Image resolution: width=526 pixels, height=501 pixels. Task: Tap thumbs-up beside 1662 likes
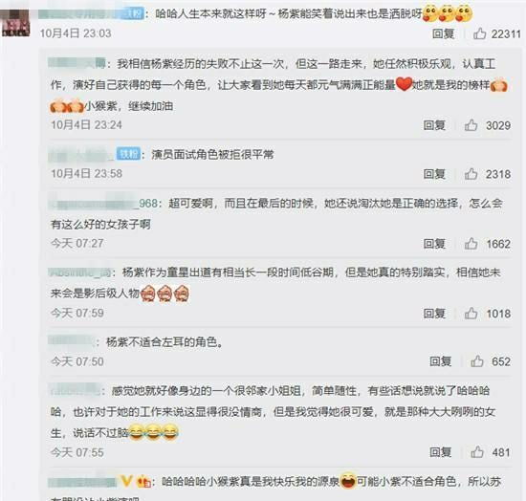pyautogui.click(x=471, y=244)
